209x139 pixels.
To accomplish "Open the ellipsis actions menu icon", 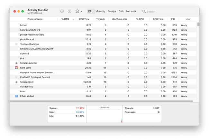I will point(77,11).
